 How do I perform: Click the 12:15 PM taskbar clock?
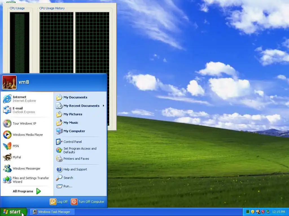click(279, 212)
